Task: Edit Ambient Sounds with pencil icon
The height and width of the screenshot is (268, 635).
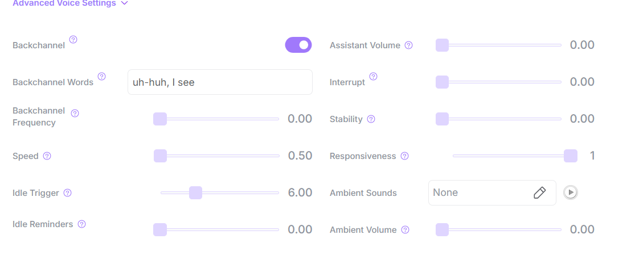Action: (x=539, y=193)
